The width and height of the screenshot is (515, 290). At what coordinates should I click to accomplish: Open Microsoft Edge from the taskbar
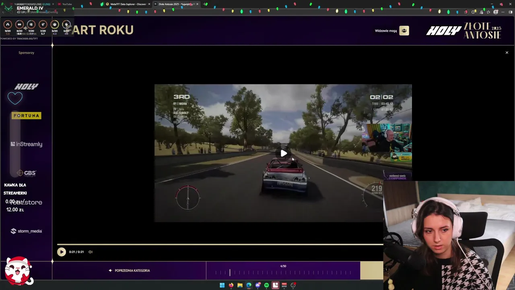pos(249,285)
